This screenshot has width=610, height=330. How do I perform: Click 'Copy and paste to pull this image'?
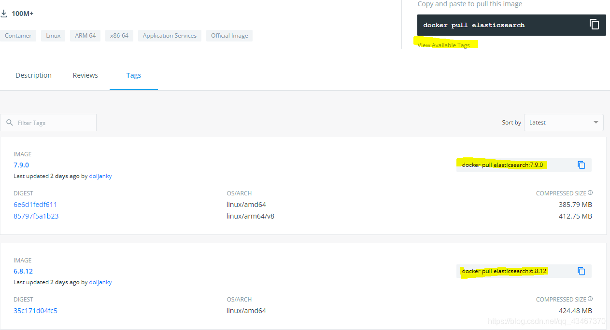click(x=470, y=4)
